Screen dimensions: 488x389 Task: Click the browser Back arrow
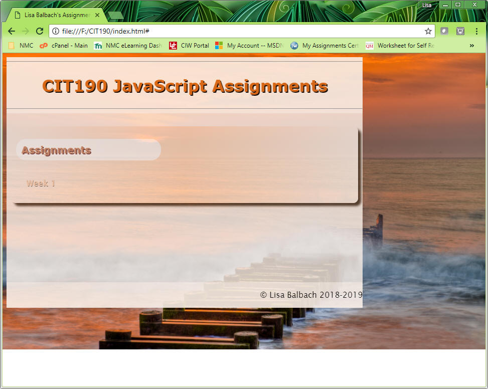pyautogui.click(x=12, y=31)
